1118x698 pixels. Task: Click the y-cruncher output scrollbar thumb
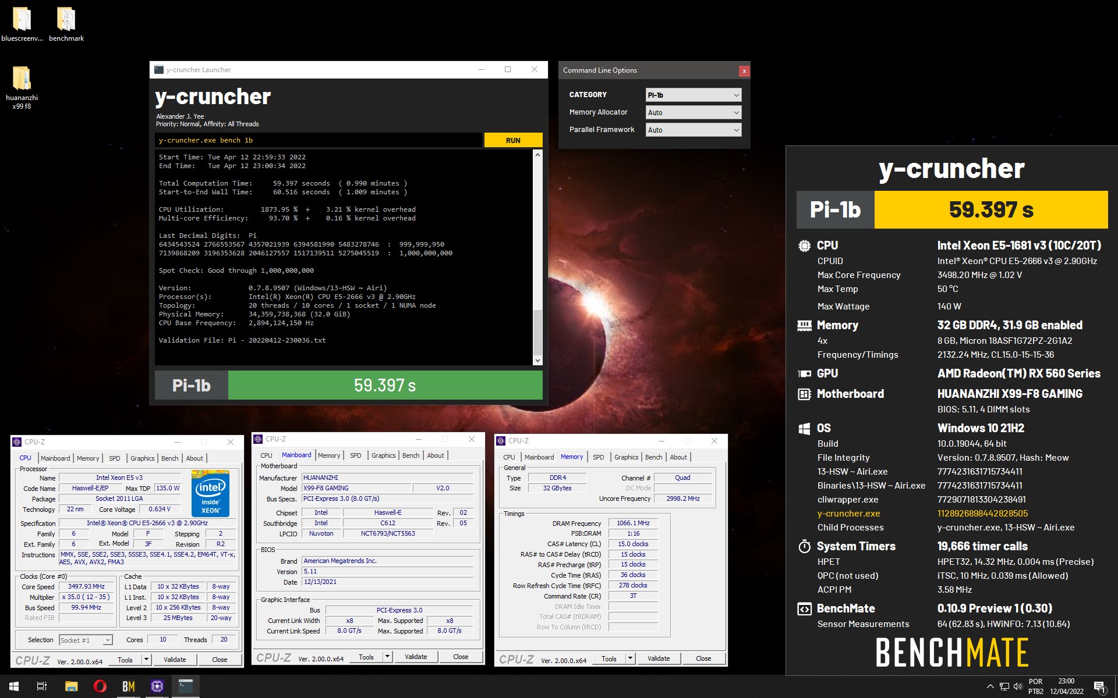point(537,332)
